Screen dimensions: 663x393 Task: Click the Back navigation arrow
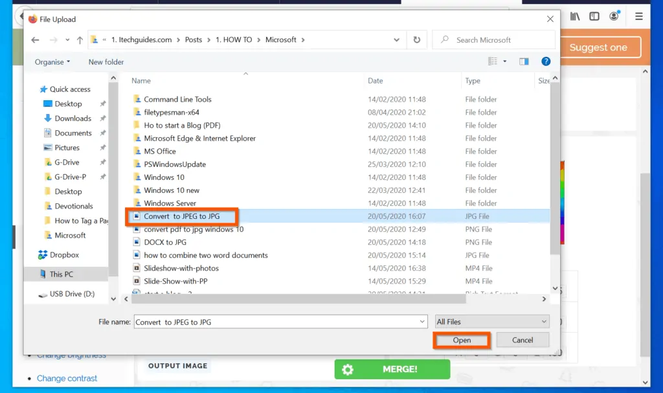tap(36, 40)
